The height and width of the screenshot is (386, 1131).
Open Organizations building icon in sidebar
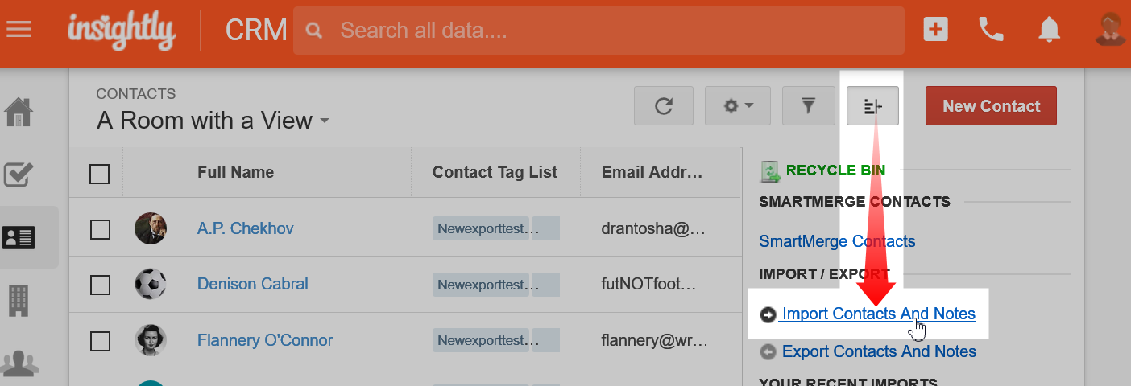pos(19,300)
